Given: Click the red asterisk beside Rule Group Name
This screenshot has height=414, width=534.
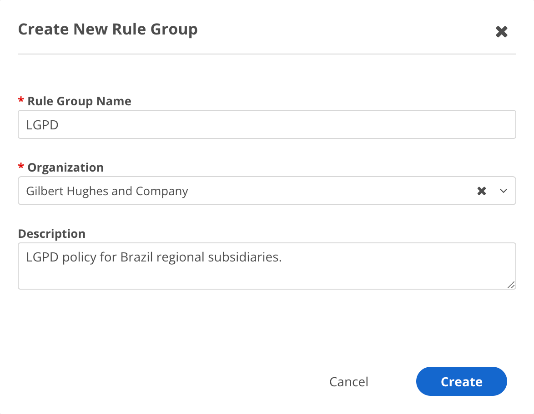Looking at the screenshot, I should pos(20,101).
